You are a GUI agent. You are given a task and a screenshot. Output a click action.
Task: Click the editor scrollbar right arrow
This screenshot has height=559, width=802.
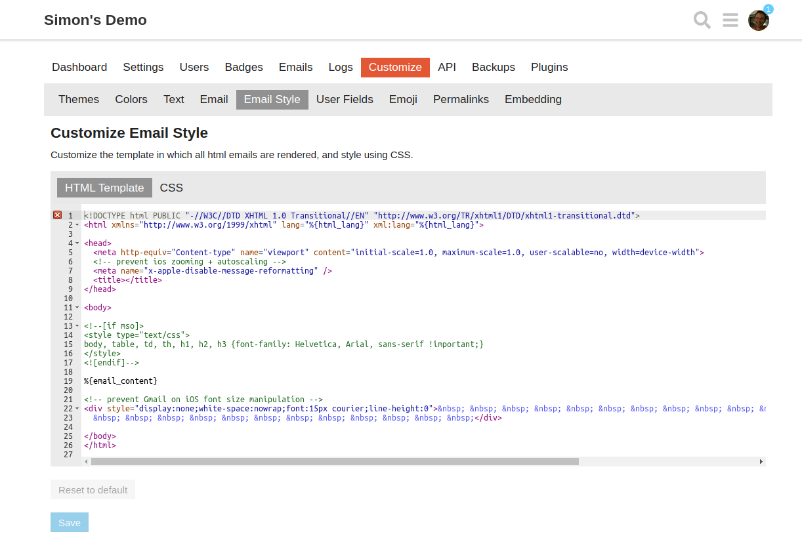pos(761,461)
